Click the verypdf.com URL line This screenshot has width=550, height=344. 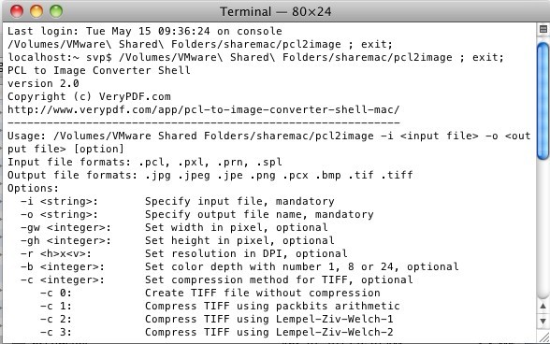pyautogui.click(x=204, y=109)
